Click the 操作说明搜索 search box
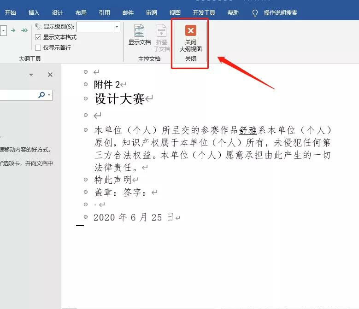359x309 pixels. (x=280, y=12)
